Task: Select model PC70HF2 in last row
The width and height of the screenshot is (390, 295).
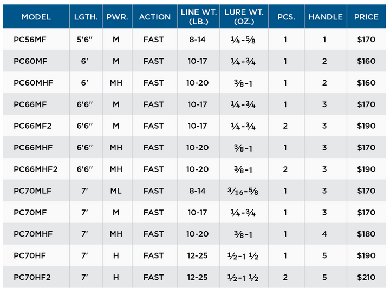Action: 32,277
